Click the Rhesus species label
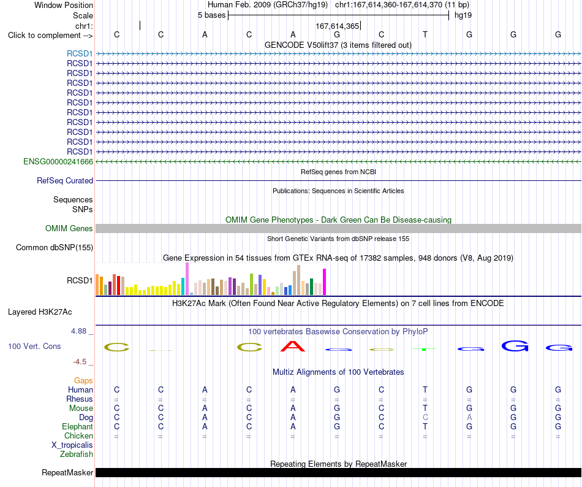Image resolution: width=582 pixels, height=487 pixels. coord(80,399)
